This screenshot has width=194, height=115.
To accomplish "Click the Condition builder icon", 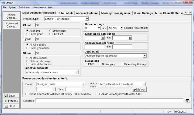I will (187, 101).
